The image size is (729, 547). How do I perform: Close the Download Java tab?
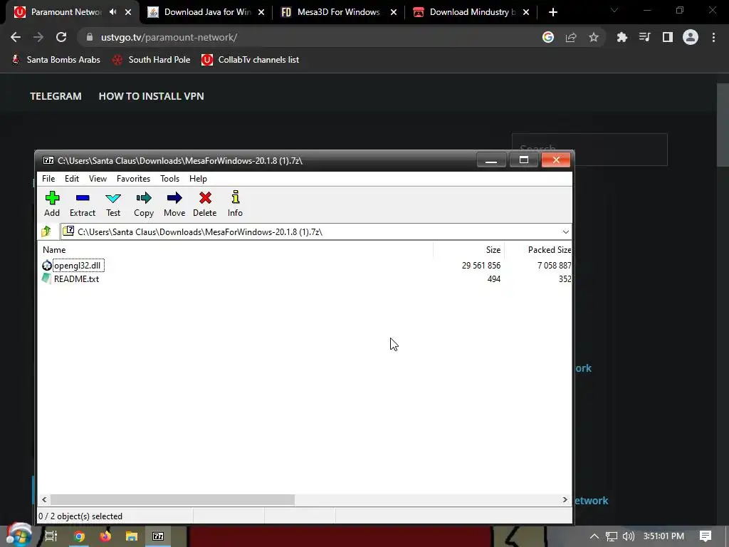coord(261,12)
